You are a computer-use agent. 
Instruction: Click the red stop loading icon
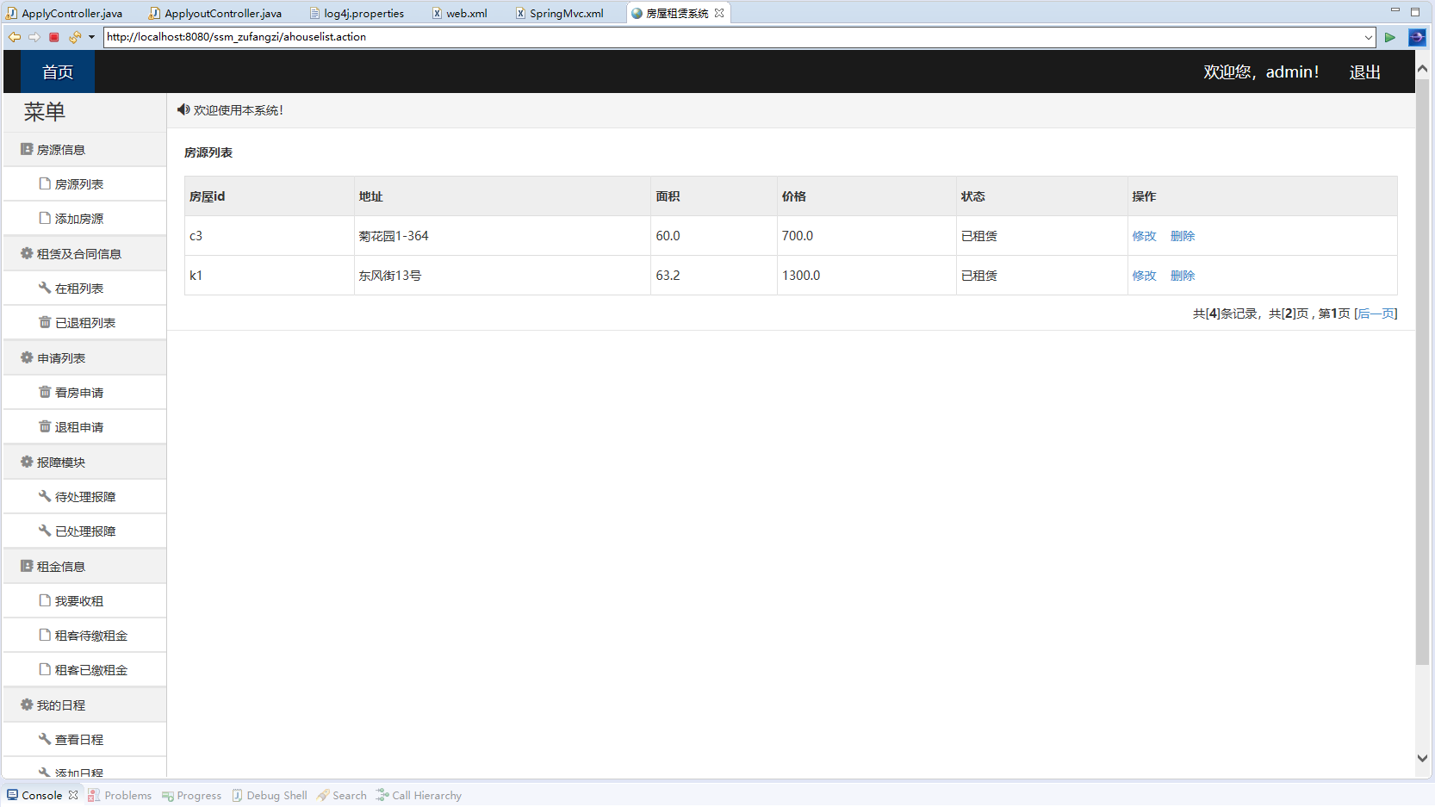tap(54, 37)
